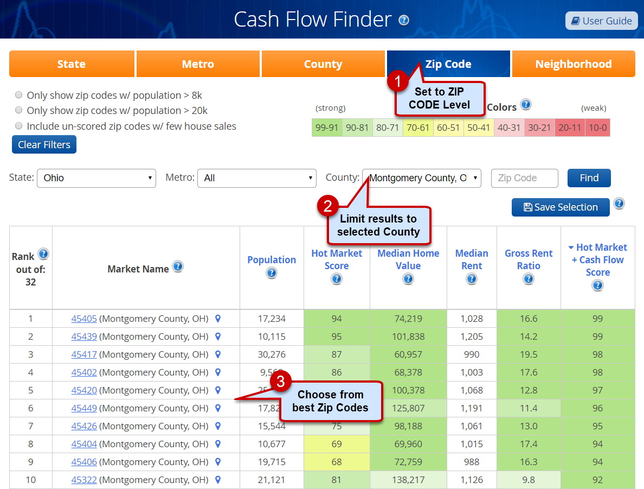Open the Metro dropdown showing All
This screenshot has width=644, height=489.
tap(257, 178)
